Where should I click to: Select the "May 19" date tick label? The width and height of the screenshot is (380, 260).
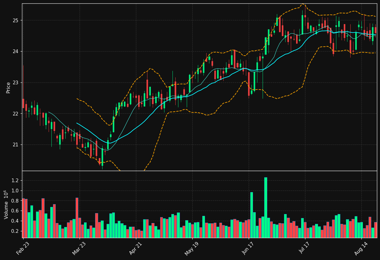[192, 248]
